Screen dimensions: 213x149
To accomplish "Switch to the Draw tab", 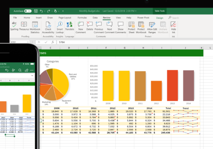I will pyautogui.click(x=50, y=18).
